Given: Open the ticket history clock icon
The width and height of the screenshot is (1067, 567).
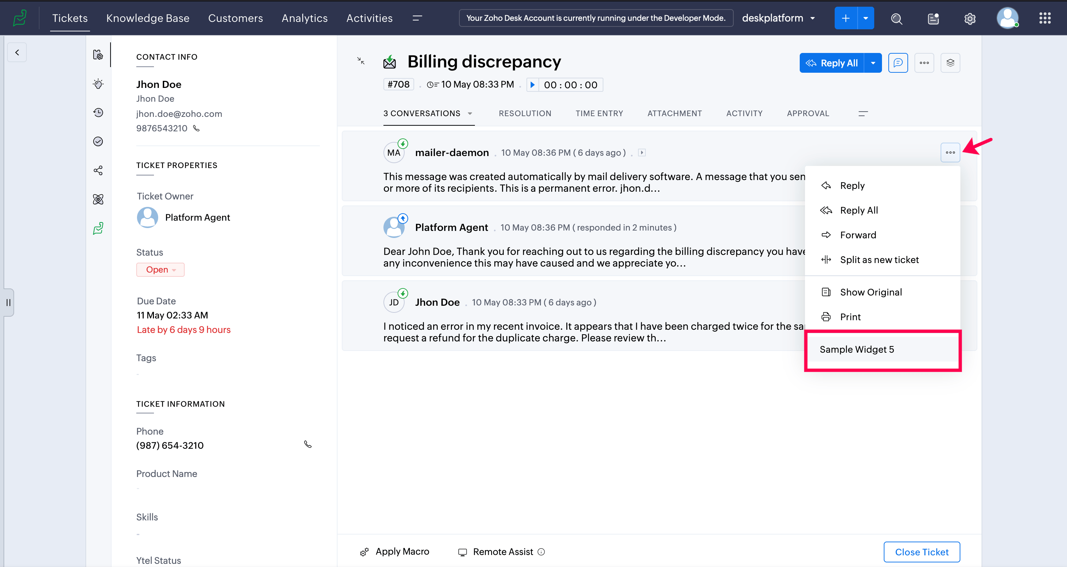Looking at the screenshot, I should click(x=98, y=113).
